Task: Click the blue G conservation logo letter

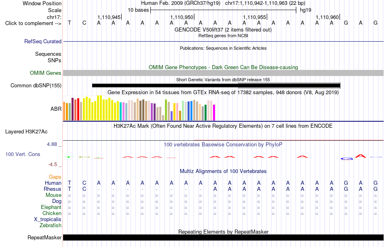Action: tap(347, 159)
